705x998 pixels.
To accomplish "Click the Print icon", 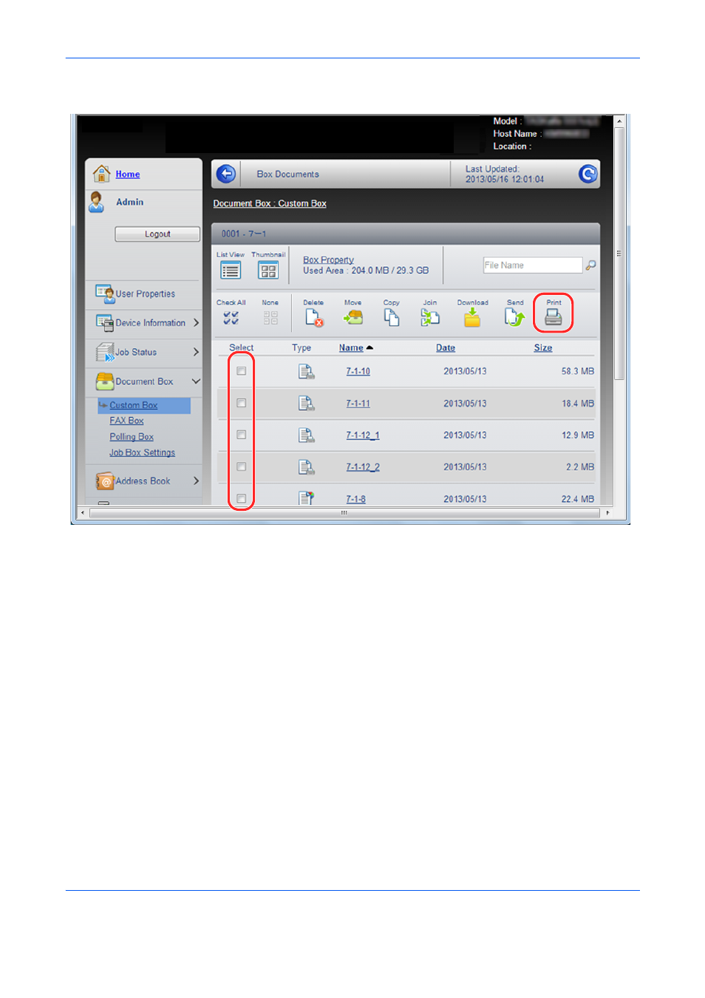I will coord(554,318).
